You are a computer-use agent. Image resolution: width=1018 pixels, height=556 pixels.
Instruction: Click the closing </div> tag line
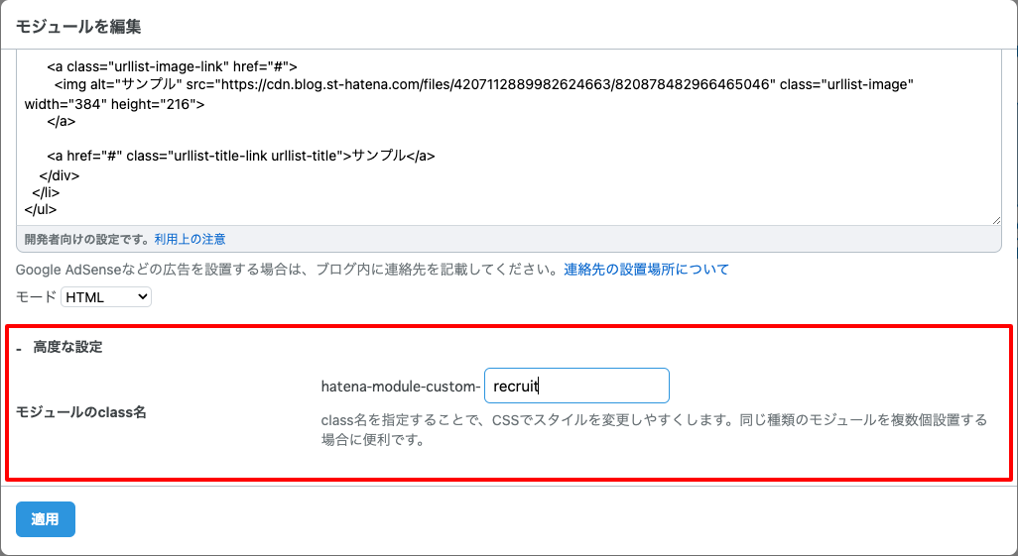[59, 174]
